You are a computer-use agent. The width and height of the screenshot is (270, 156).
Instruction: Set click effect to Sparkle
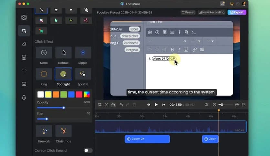point(83,74)
